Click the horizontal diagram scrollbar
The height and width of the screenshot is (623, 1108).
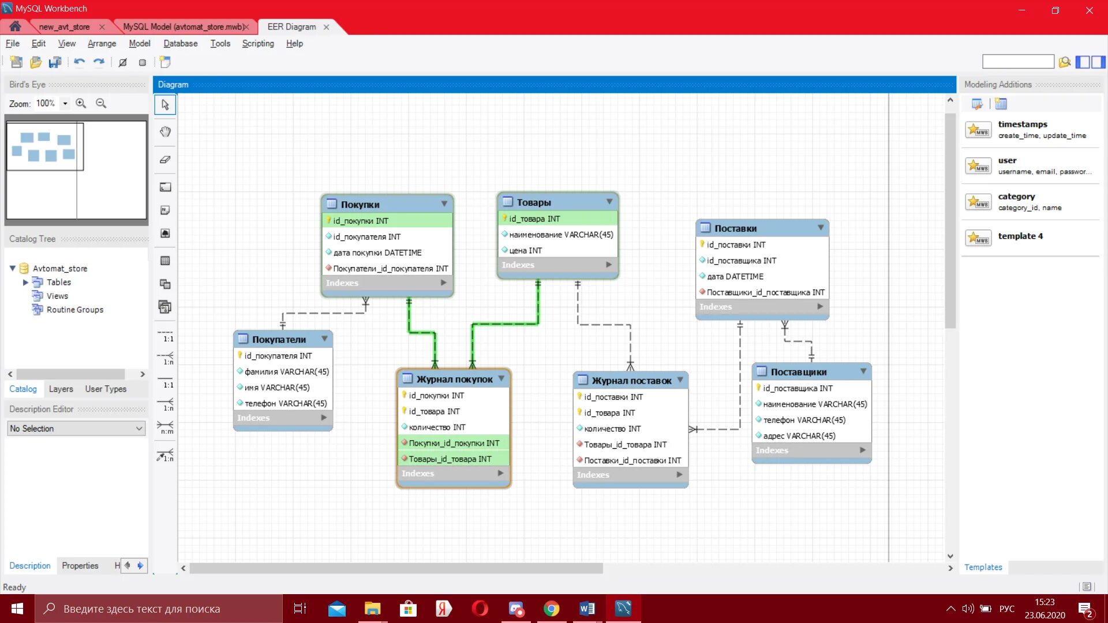(396, 568)
